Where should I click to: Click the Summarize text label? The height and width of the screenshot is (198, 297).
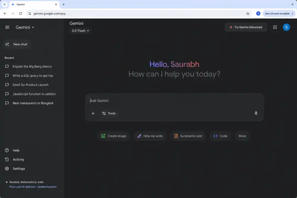191,136
